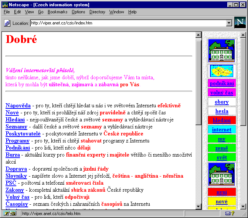Click the yellow nové sidebar button
The width and height of the screenshot is (248, 218).
222,201
